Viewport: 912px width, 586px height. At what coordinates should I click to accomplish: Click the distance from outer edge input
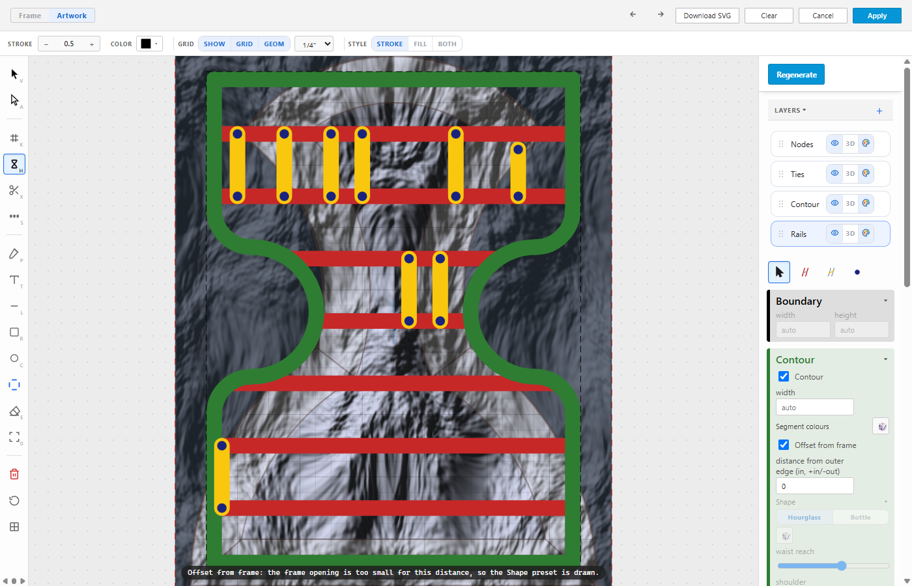(x=814, y=486)
